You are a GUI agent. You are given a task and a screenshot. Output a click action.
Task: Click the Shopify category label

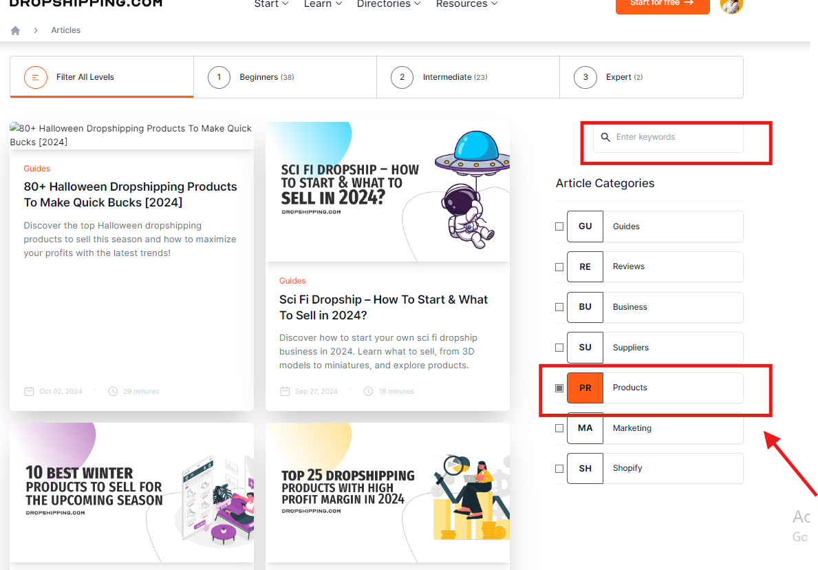627,468
